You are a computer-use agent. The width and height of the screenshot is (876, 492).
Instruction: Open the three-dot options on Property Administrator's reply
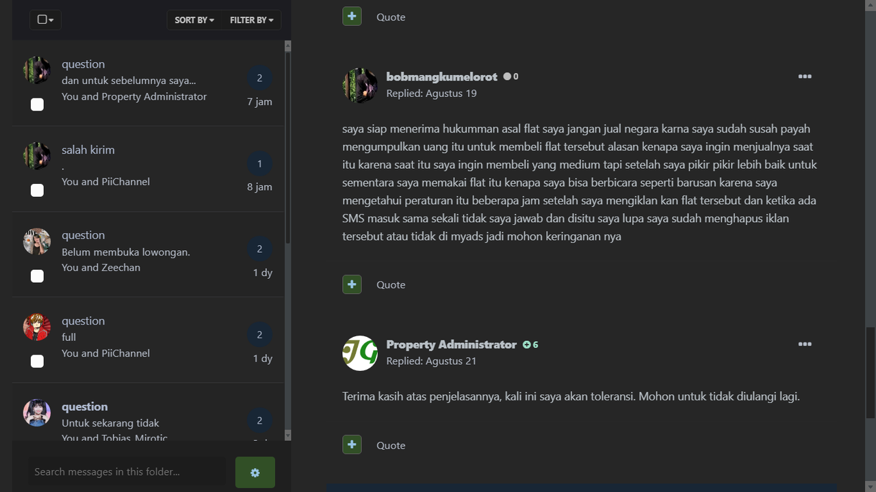point(805,344)
